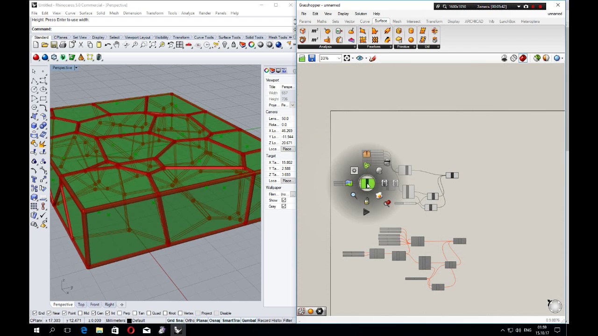The height and width of the screenshot is (336, 598).
Task: Save Grasshopper document with blue floppy icon
Action: (312, 58)
